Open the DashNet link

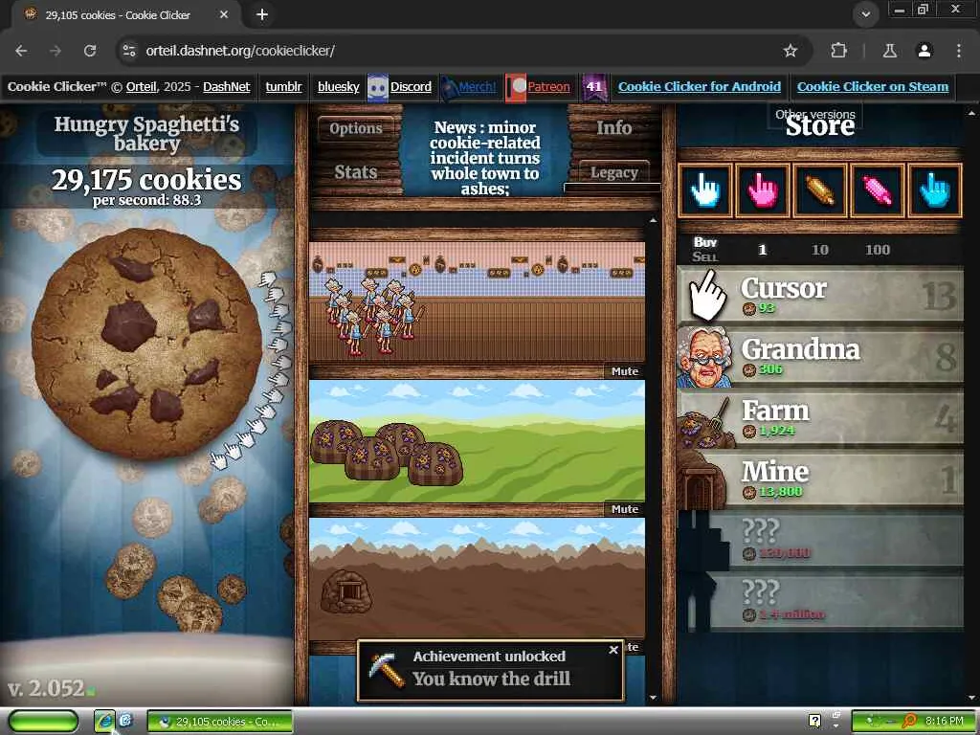[226, 87]
